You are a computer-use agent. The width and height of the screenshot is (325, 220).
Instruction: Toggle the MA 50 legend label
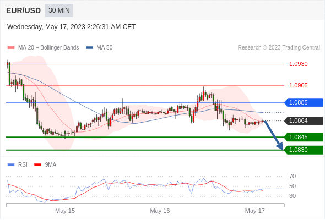105,48
